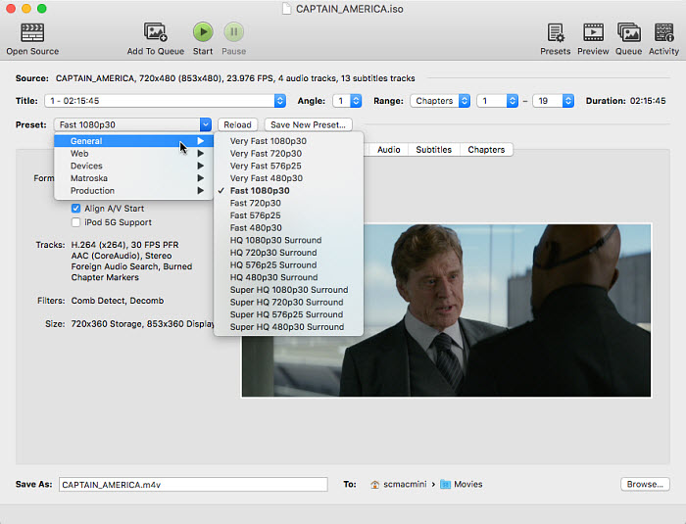Click the CAPTAIN_AMERICA.iso document icon in title bar

coord(286,9)
